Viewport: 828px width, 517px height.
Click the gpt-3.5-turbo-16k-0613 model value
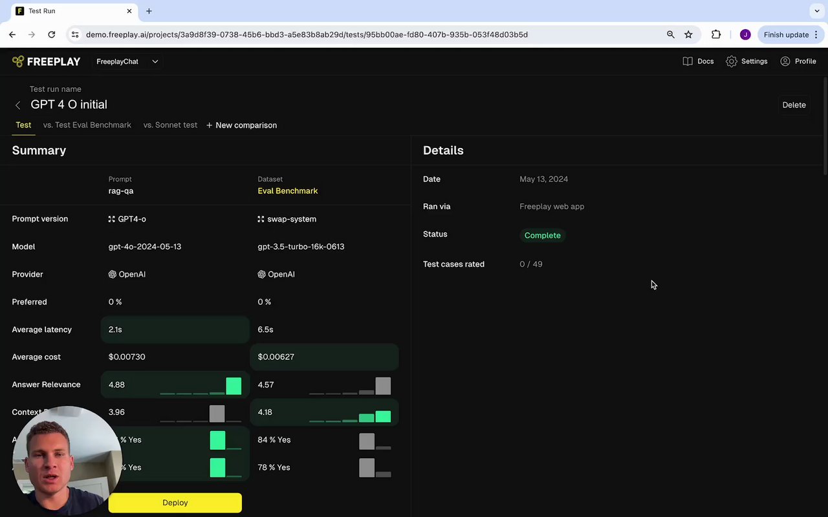301,247
